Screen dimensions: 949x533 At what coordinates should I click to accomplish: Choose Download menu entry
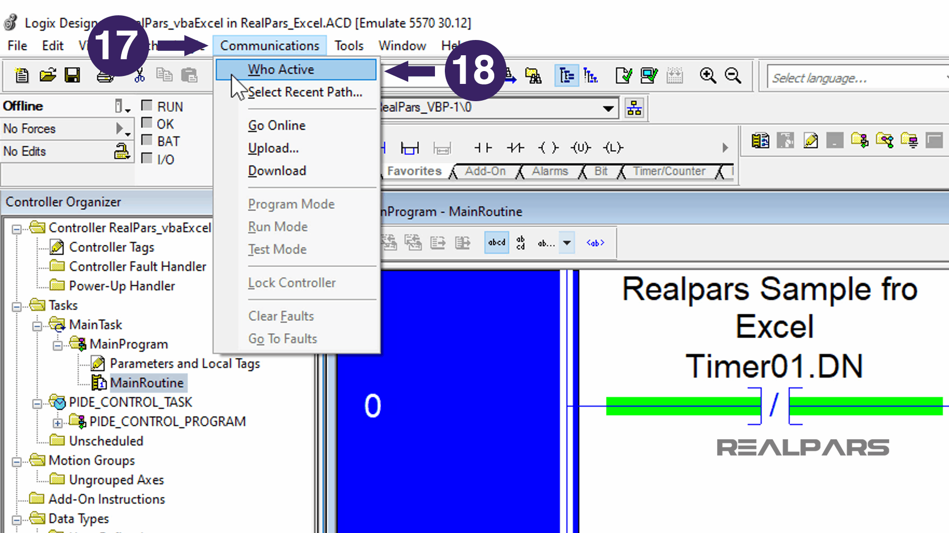pos(296,171)
